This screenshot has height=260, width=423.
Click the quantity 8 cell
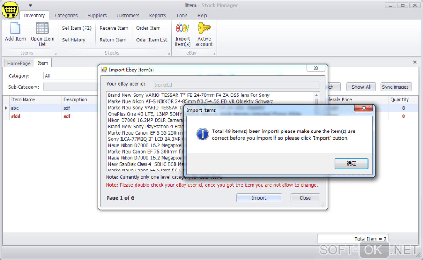404,108
